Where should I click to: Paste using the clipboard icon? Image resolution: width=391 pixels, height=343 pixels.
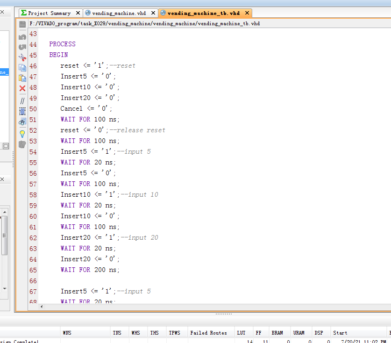tap(22, 78)
